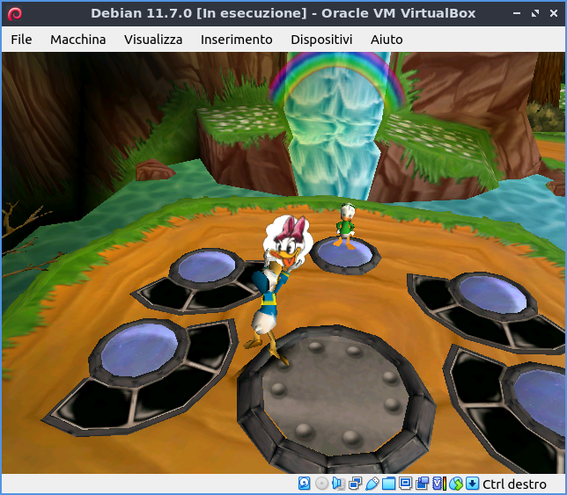Open the Visualizza menu
Image resolution: width=567 pixels, height=495 pixels.
[153, 40]
